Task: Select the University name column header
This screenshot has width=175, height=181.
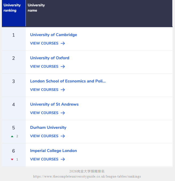Action: click(99, 13)
